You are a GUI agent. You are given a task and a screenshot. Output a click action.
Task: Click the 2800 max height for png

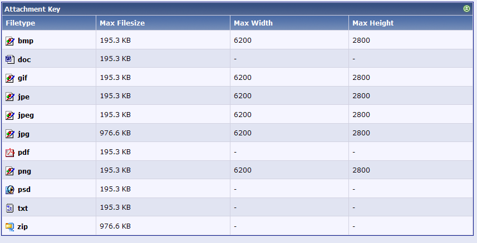coord(361,170)
